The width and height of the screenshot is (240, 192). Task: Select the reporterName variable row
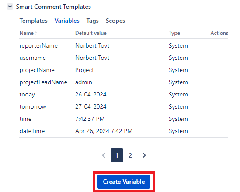pos(124,45)
